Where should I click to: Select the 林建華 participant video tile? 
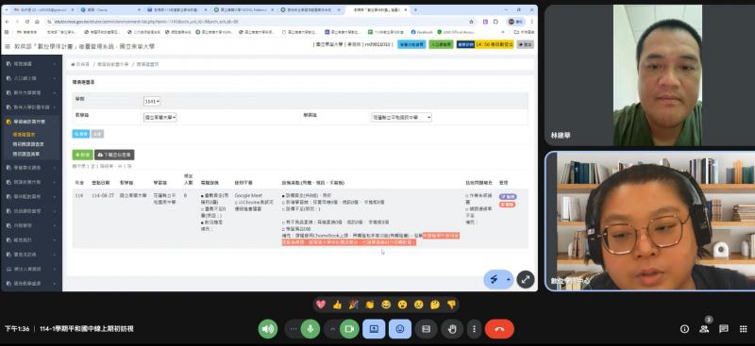[649, 75]
